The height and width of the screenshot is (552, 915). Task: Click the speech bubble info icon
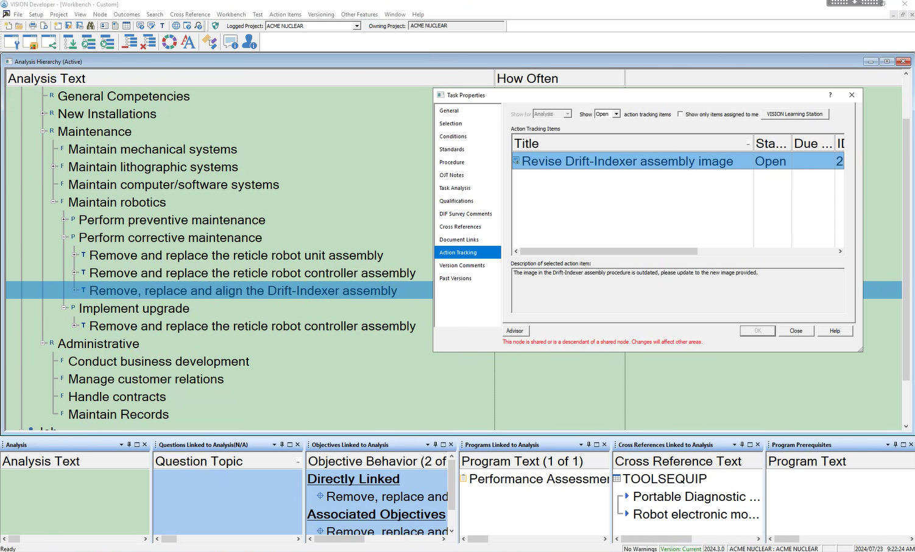(x=230, y=42)
